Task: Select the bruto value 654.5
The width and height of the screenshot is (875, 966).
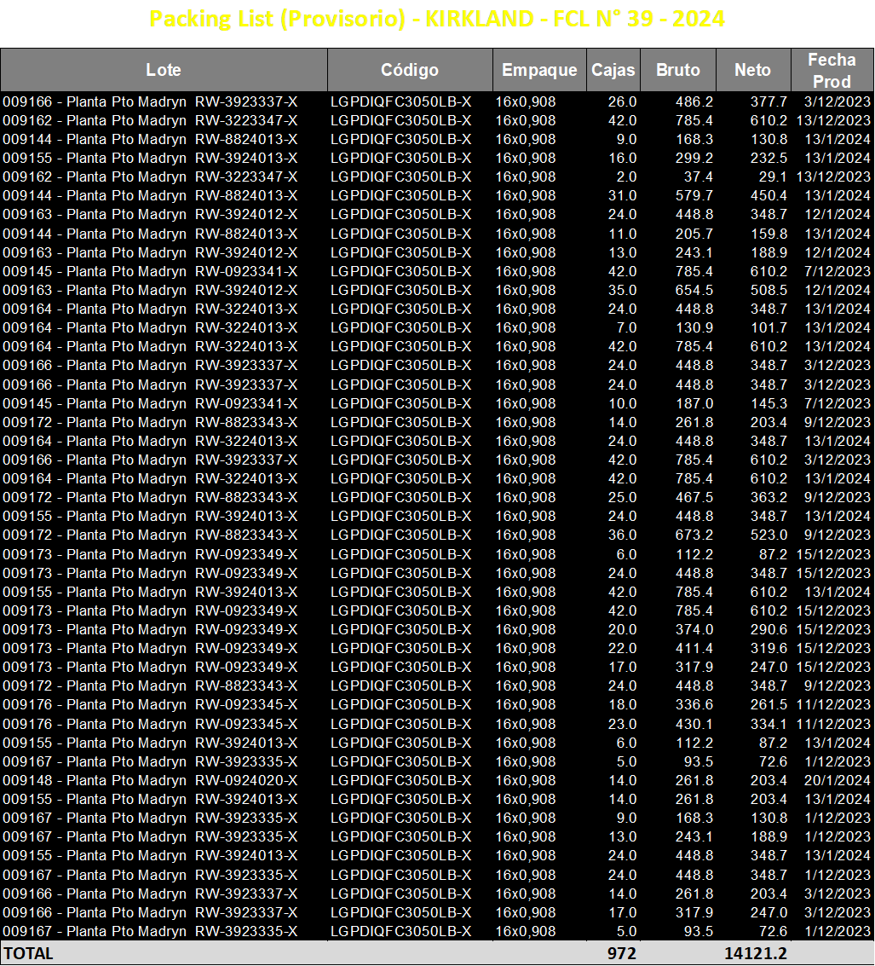Action: pyautogui.click(x=694, y=290)
